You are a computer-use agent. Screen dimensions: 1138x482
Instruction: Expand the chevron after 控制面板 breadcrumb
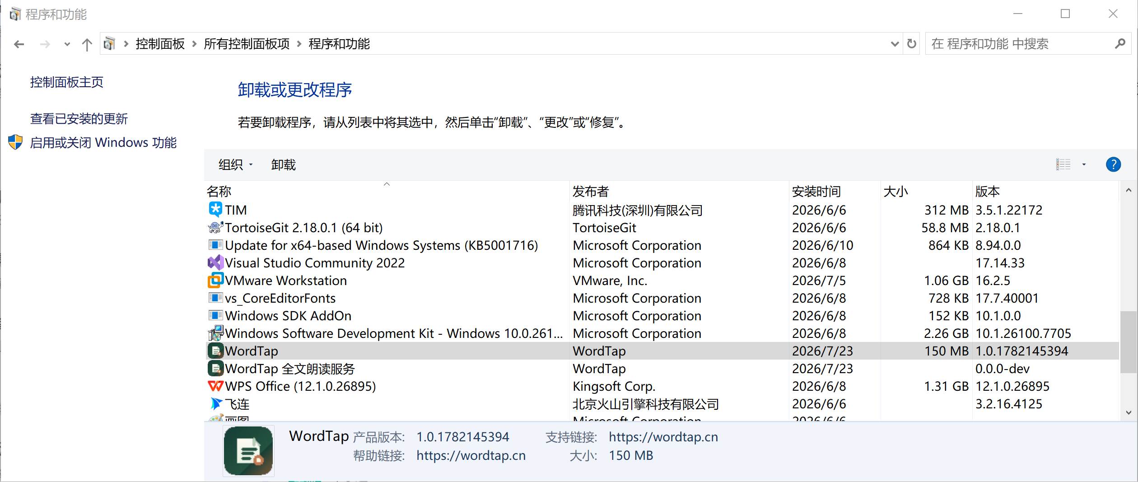tap(194, 44)
